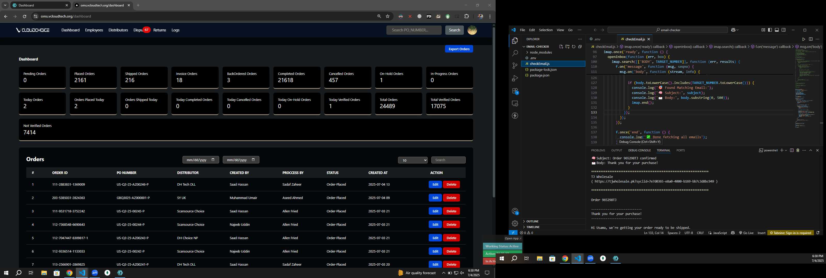Open the Distributors page in navbar

click(118, 30)
